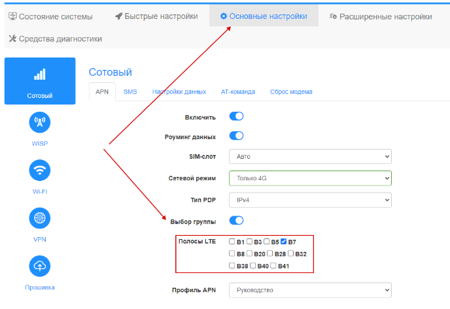Uncheck the B7 LTE band checkbox
This screenshot has height=309, width=450.
click(284, 241)
